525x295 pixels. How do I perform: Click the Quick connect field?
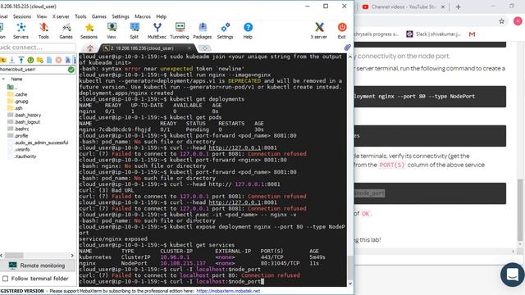click(x=38, y=48)
